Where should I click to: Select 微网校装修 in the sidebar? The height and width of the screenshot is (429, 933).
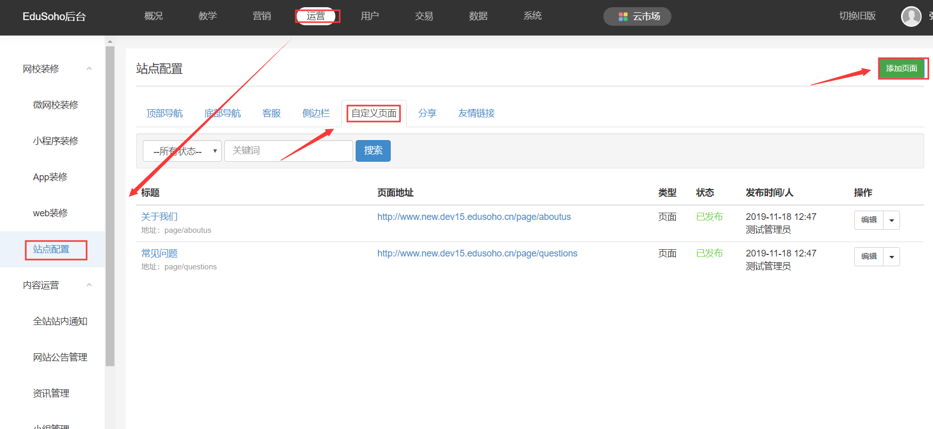pyautogui.click(x=56, y=105)
